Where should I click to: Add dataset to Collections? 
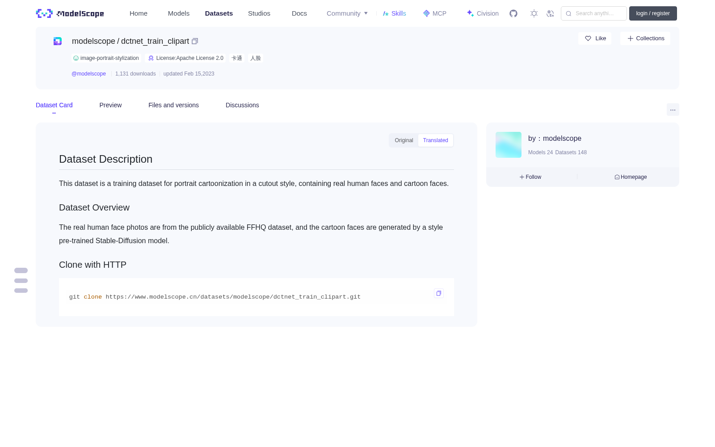point(645,38)
